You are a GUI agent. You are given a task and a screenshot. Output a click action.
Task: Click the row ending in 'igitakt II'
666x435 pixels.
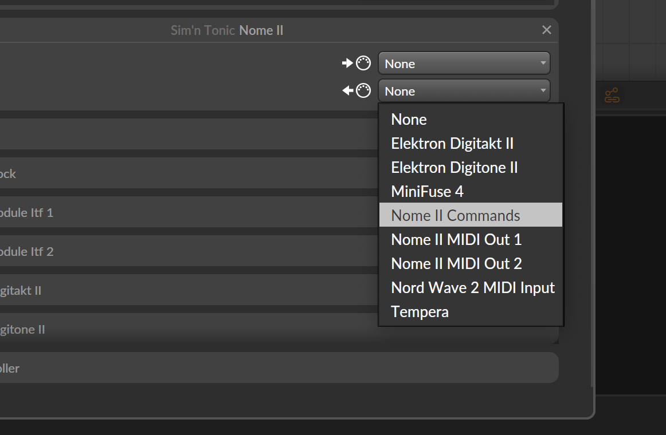(172, 291)
